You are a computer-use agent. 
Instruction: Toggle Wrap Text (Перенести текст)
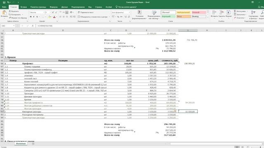click(85, 12)
